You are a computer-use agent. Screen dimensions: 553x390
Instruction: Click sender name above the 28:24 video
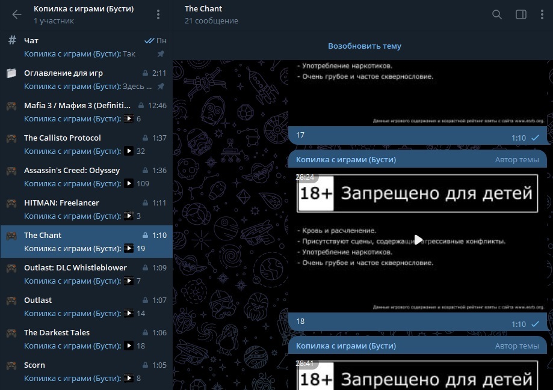point(346,160)
